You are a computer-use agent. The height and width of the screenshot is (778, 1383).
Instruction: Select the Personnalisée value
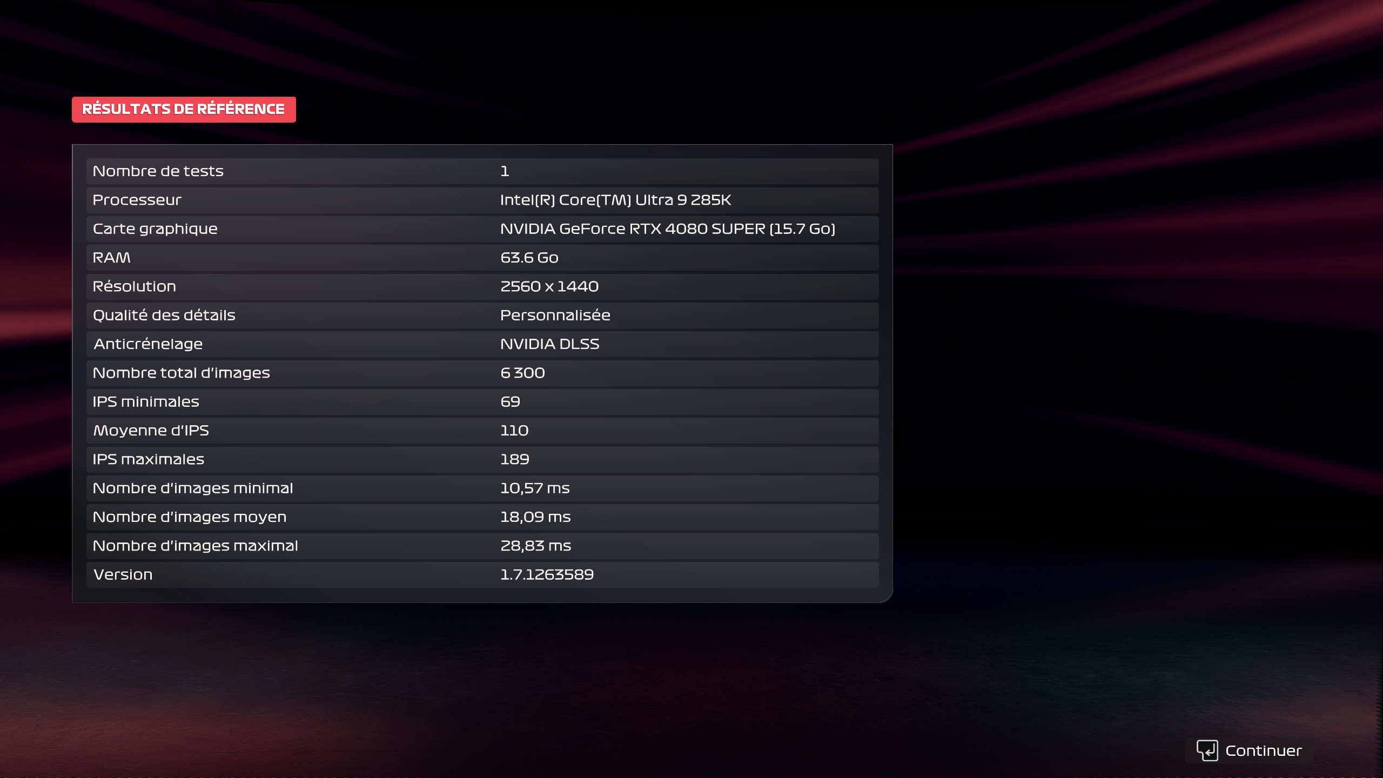[x=555, y=315]
